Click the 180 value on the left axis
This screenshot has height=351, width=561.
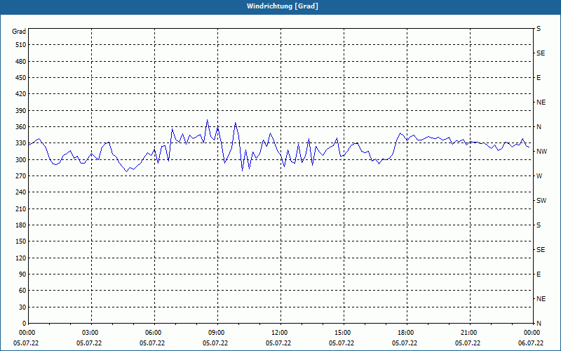tap(21, 225)
